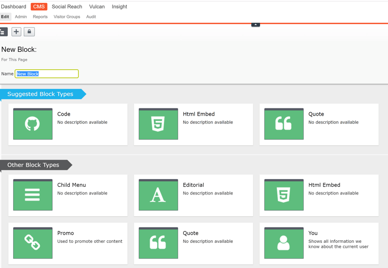Screen dimensions: 388x268
Task: Open the Visitor Groups tab
Action: [67, 16]
